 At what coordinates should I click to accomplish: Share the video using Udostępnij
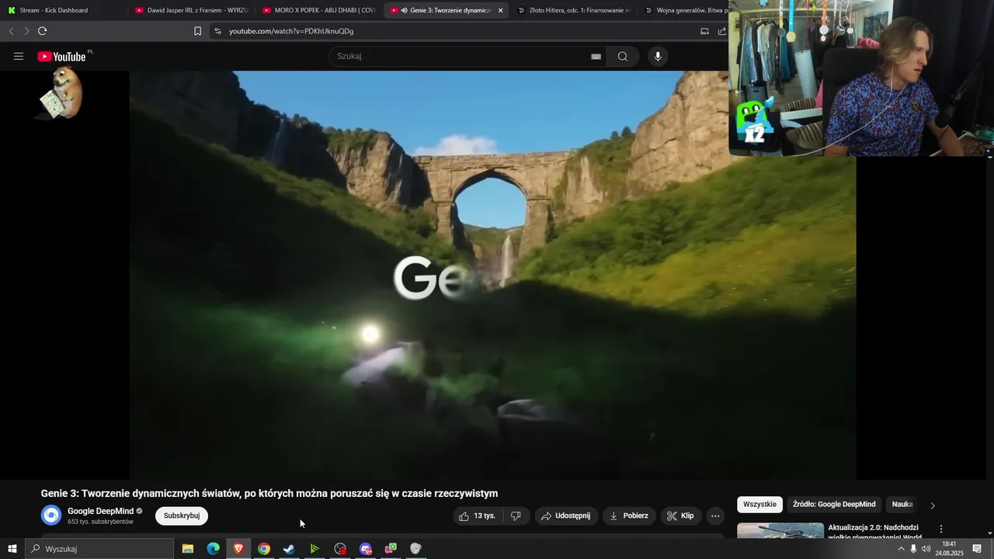[566, 516]
